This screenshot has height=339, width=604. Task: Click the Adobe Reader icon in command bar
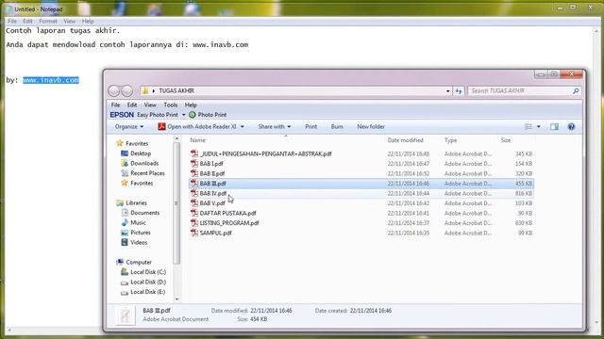pos(161,126)
